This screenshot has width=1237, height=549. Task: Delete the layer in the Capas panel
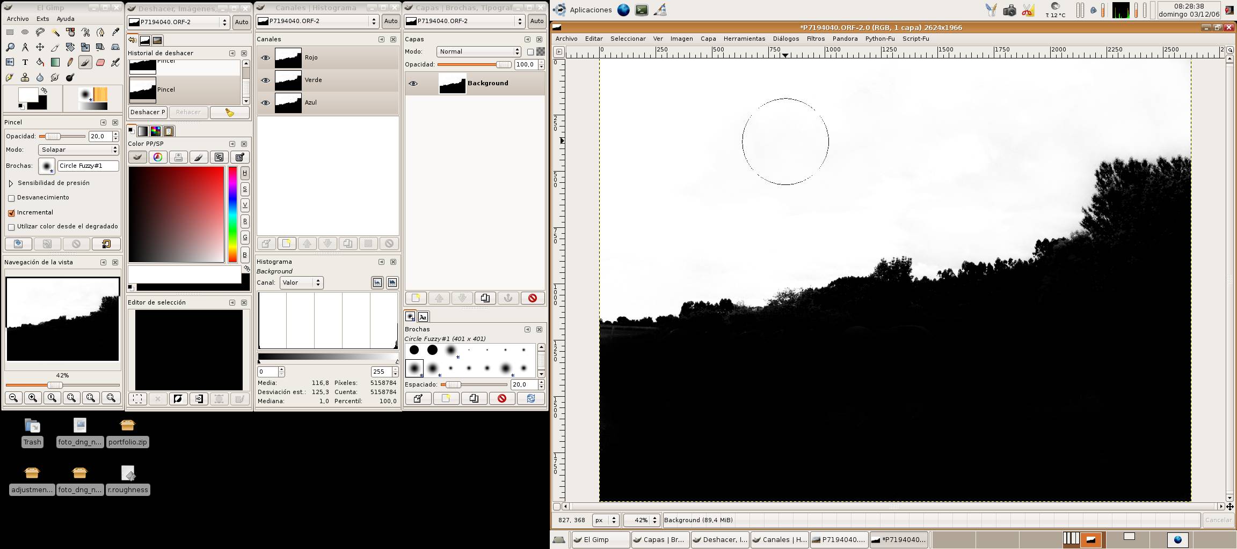[532, 298]
